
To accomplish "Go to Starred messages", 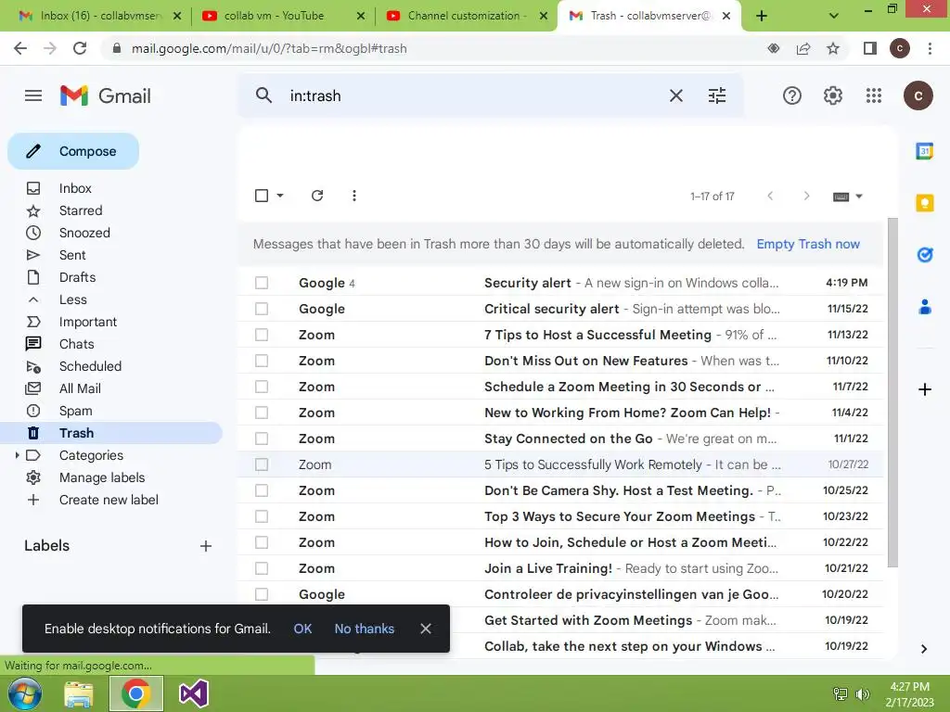I will click(81, 210).
